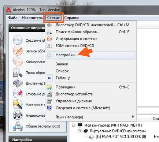Click the computer monitor icon in tree
The width and height of the screenshot is (159, 142).
tap(80, 125)
